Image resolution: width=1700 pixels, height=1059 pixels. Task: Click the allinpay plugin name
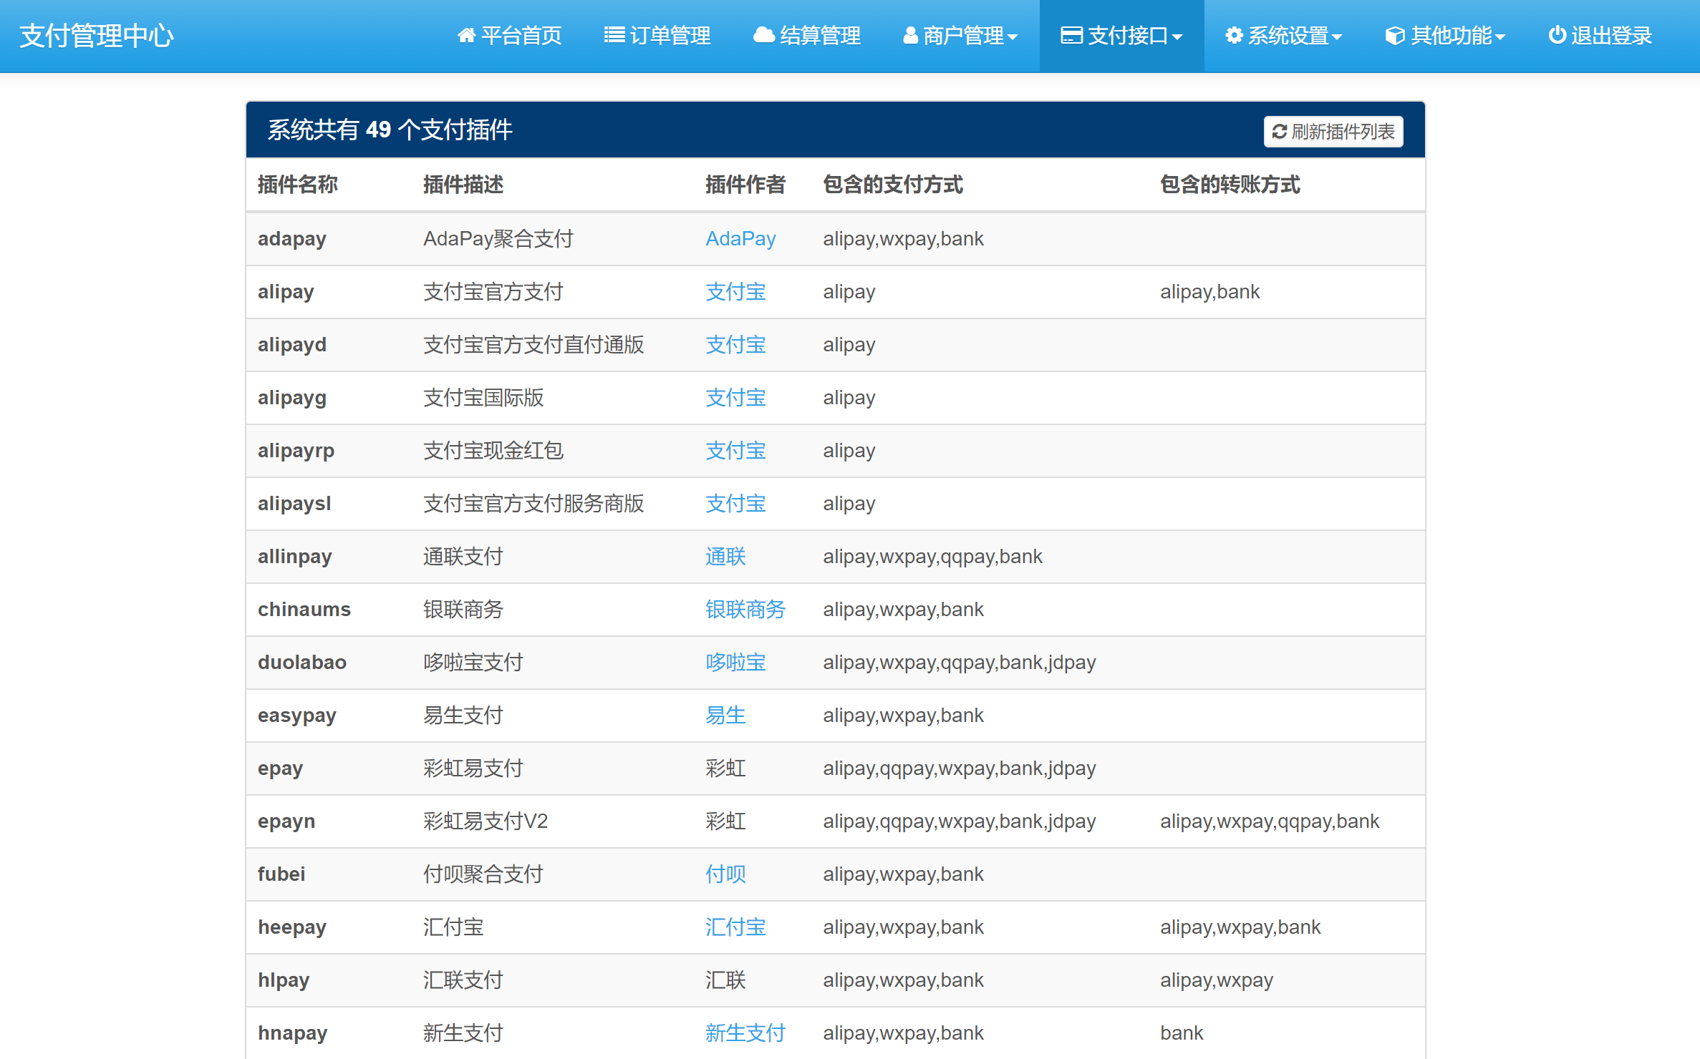tap(295, 556)
